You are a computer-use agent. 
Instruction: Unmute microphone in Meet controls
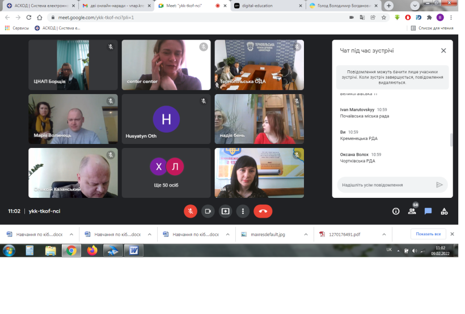(x=191, y=211)
